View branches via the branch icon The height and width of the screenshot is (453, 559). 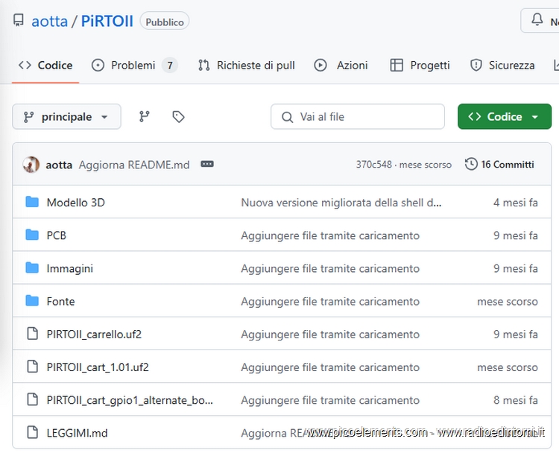pos(144,116)
